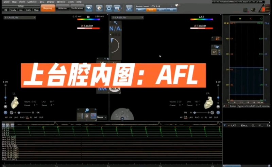This screenshot has width=272, height=167.
Task: Select LAO view in left map
Action: click(x=16, y=118)
